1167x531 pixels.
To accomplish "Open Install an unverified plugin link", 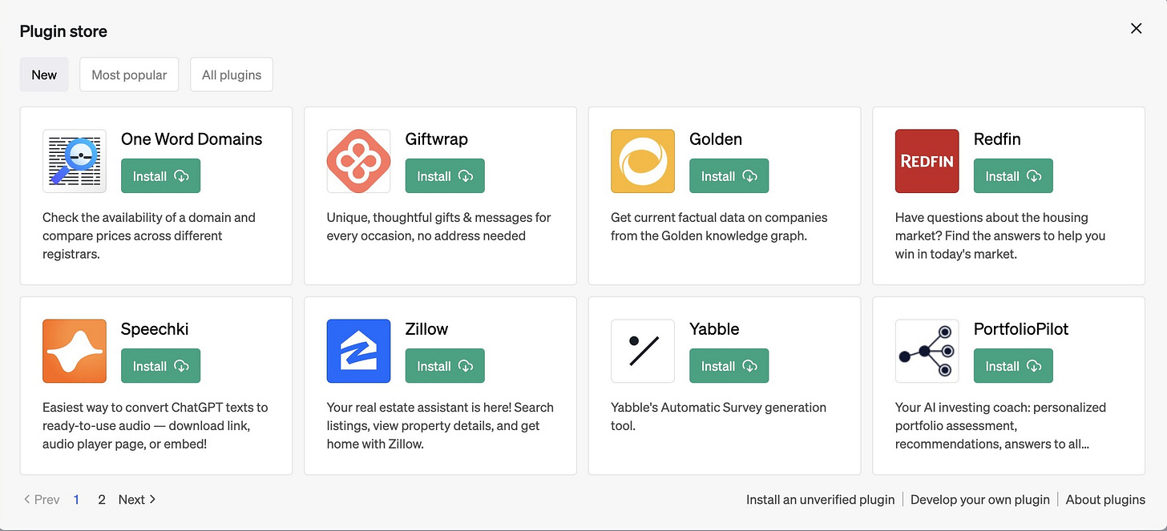I will [820, 499].
